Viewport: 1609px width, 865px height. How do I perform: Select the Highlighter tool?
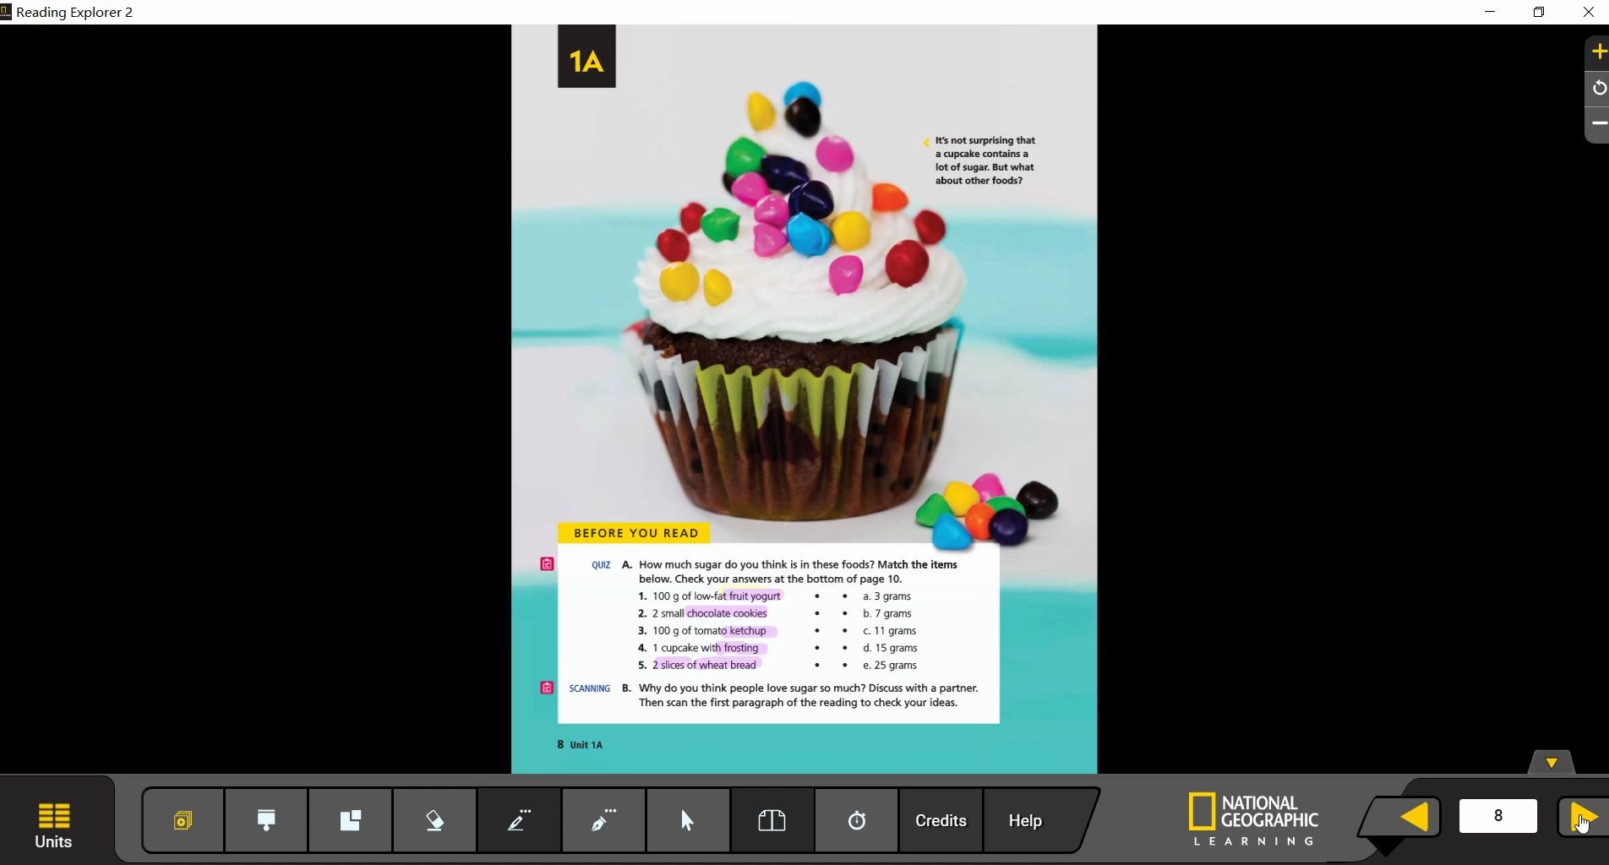519,820
